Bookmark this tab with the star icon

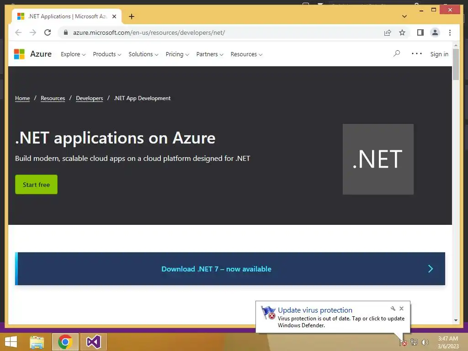click(x=402, y=32)
